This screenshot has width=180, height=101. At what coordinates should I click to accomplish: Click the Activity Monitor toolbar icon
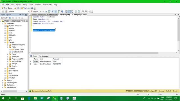[32, 8]
